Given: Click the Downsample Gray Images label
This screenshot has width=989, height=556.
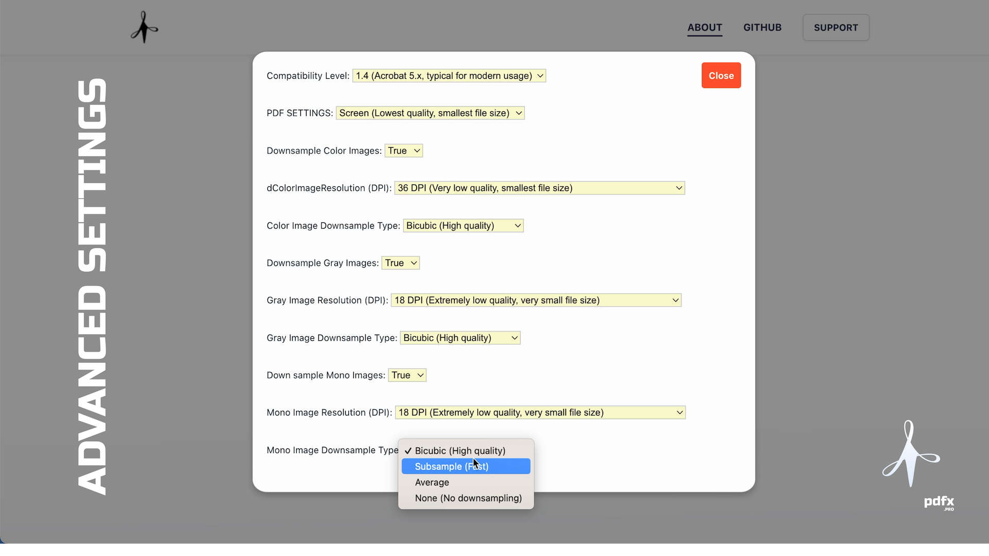Looking at the screenshot, I should 323,263.
